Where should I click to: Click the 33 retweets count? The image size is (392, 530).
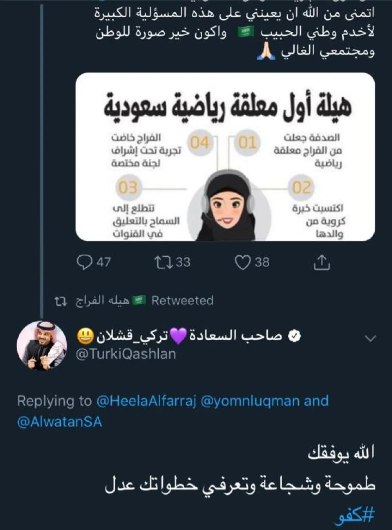point(183,262)
